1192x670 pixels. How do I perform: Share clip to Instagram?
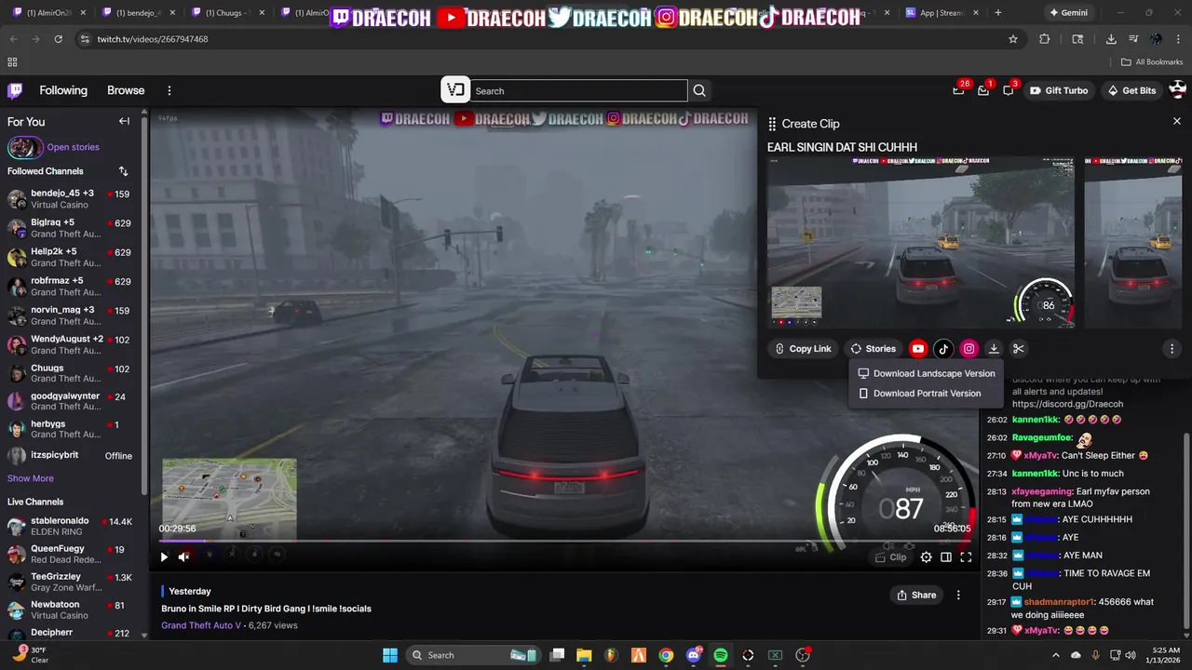(x=968, y=349)
